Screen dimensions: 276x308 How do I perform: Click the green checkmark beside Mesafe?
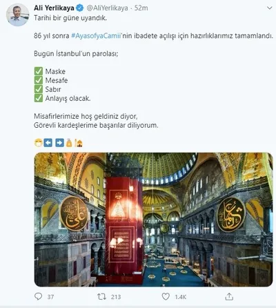click(39, 80)
